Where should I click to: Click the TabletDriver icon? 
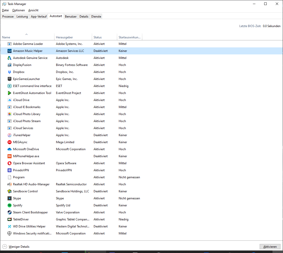[x=9, y=219]
